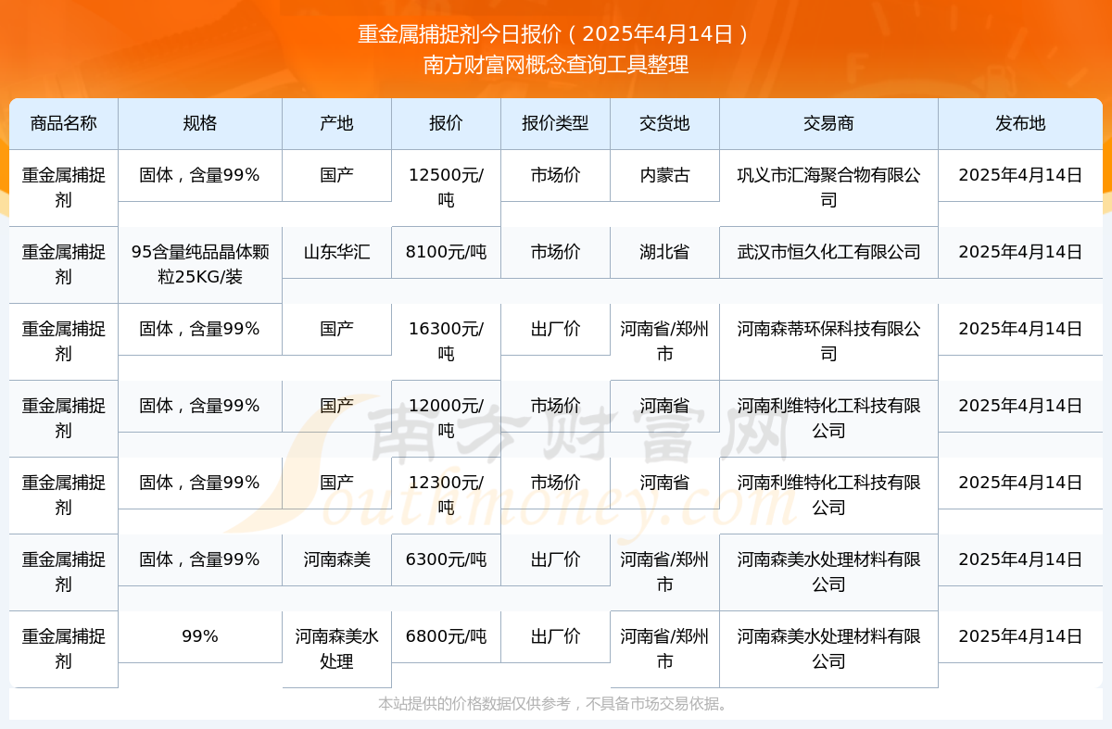This screenshot has height=729, width=1112.
Task: Click the 2025年4月14日 date in the 8100元/吨 row
Action: 1020,251
